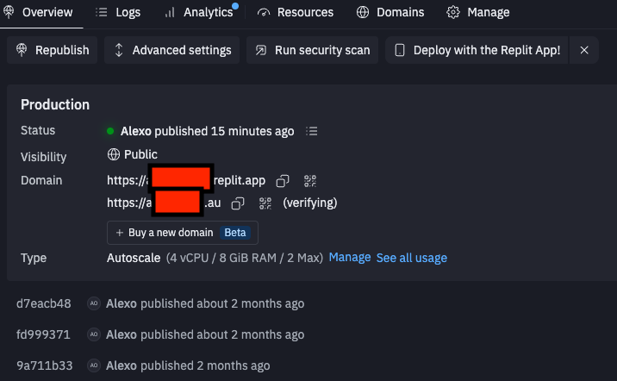Run security scan
This screenshot has height=381, width=617.
(313, 50)
